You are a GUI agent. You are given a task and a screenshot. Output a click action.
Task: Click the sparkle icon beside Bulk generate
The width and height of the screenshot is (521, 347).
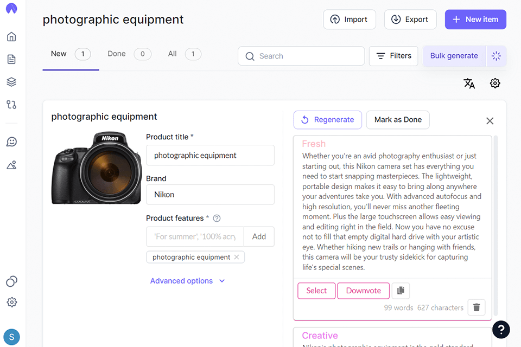point(496,56)
